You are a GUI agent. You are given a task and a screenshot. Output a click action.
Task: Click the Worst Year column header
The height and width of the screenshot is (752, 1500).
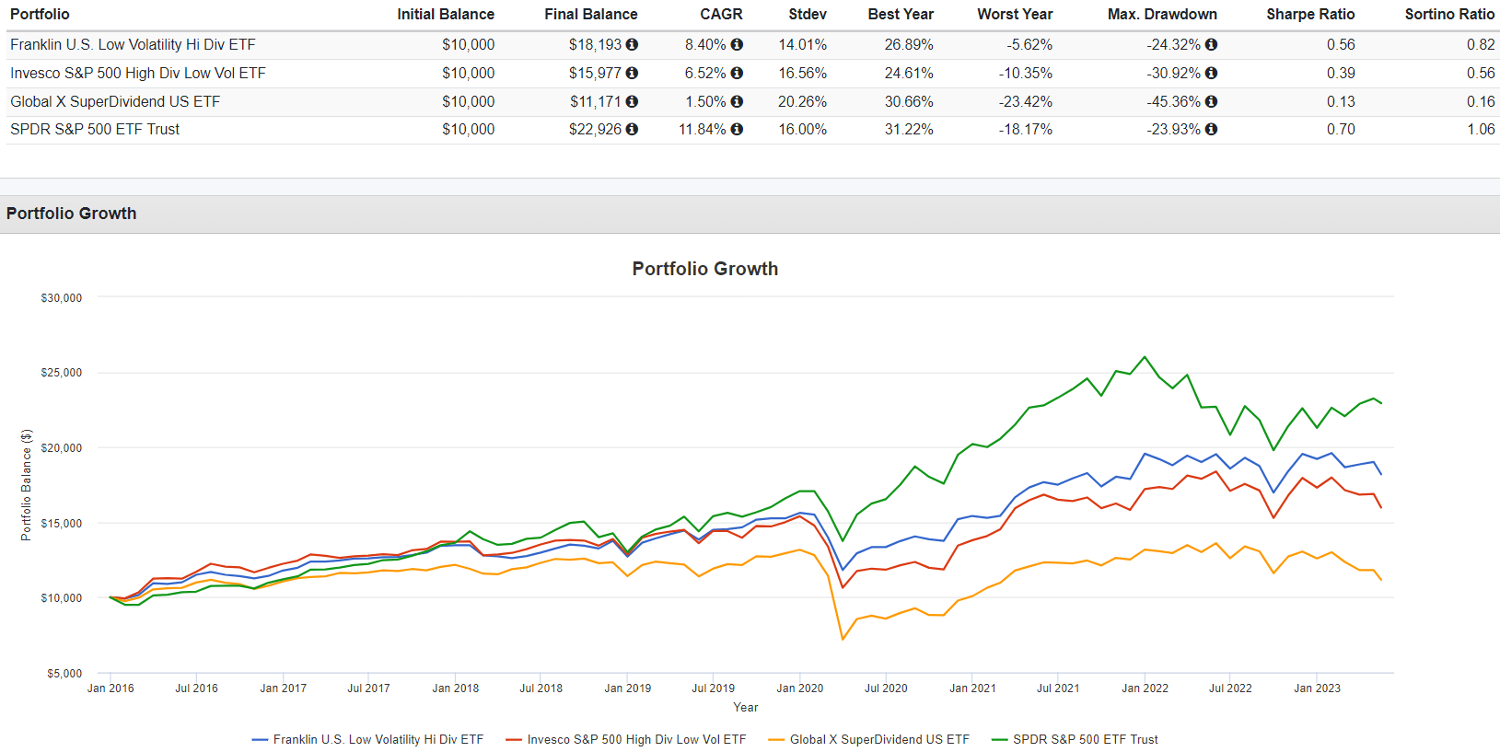click(1015, 14)
